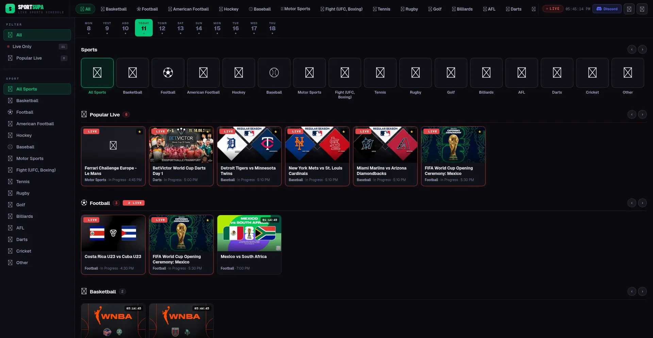Star the Miami Marlins vs Diamondbacks card
Image resolution: width=653 pixels, height=338 pixels.
pyautogui.click(x=412, y=131)
